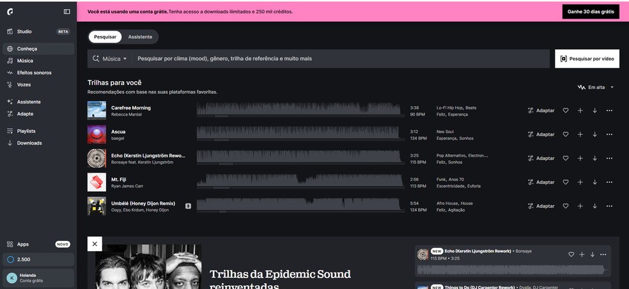This screenshot has width=629, height=289.
Task: Like Ascua with heart icon
Action: (566, 134)
